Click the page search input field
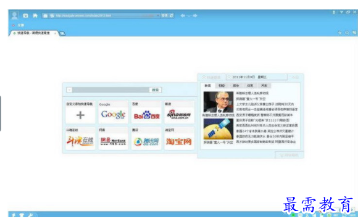The image size is (358, 224). point(110,90)
